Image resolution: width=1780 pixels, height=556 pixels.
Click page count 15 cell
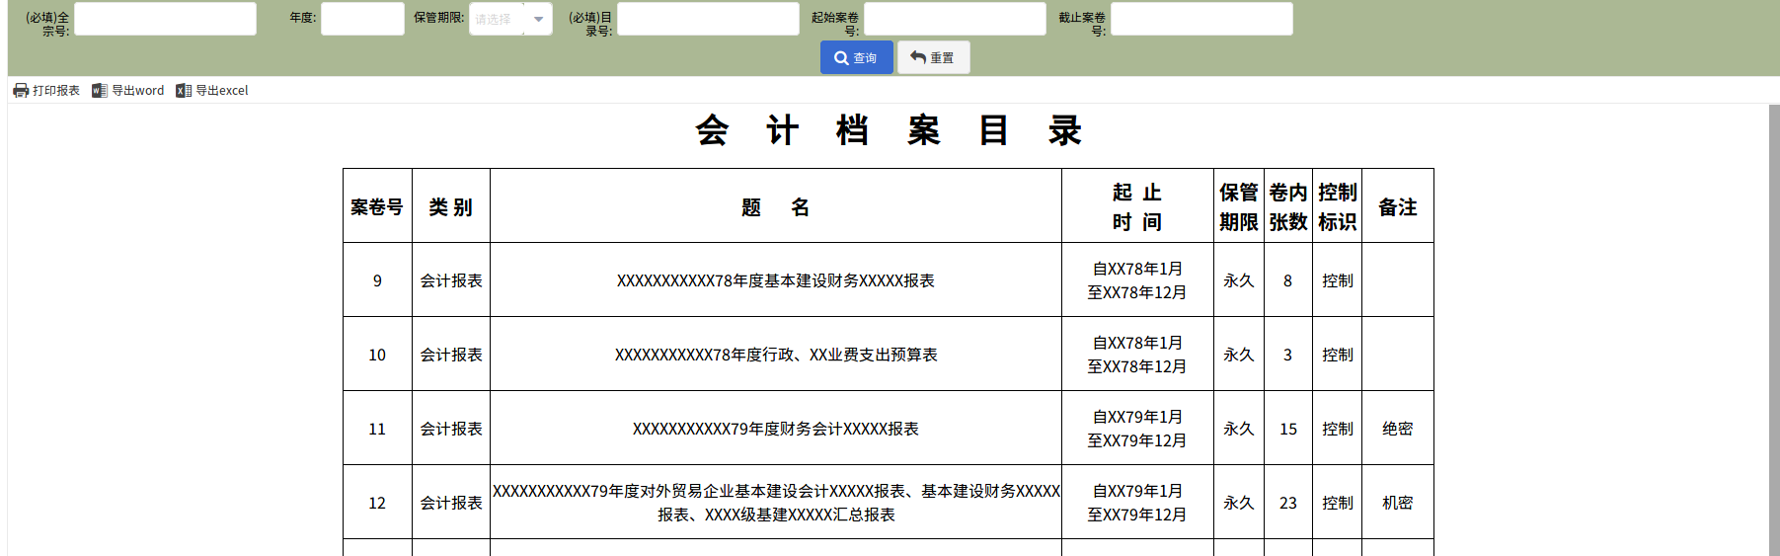[x=1288, y=429]
